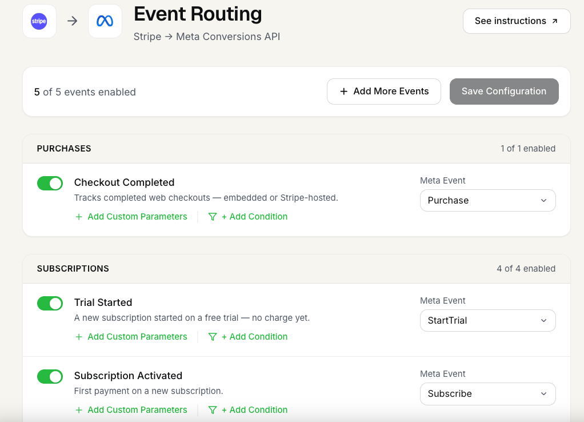Image resolution: width=584 pixels, height=422 pixels.
Task: Click 'Stripe → Meta Conversions API' subtitle
Action: [207, 37]
